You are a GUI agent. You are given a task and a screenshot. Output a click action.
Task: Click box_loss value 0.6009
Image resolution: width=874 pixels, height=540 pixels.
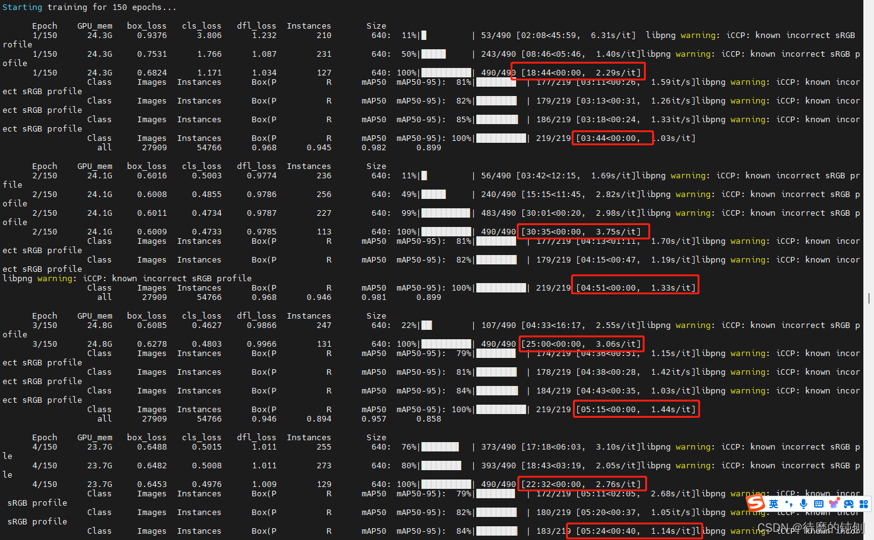click(x=151, y=232)
